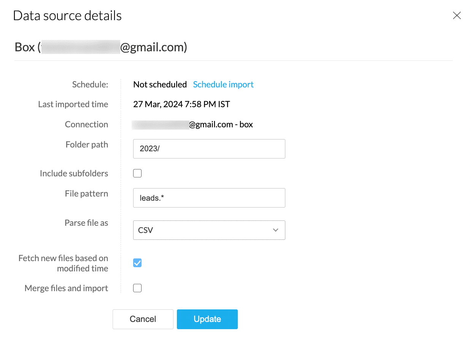Screen dimensions: 471x355
Task: Close the Data source details dialog
Action: click(x=457, y=16)
